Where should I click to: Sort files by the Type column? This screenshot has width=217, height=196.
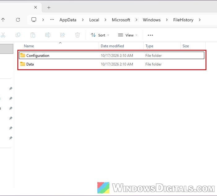149,46
